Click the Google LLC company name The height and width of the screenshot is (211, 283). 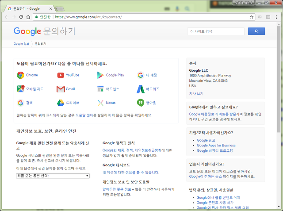tap(199, 70)
